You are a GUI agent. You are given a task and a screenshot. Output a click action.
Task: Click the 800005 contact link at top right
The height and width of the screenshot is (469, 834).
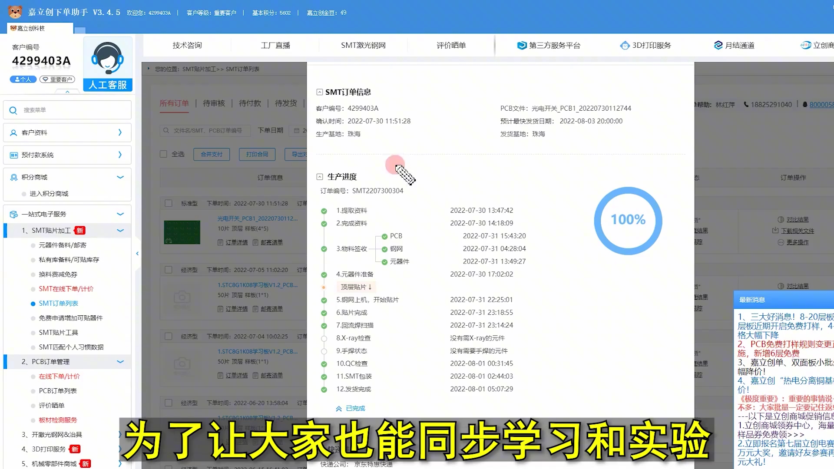(821, 105)
